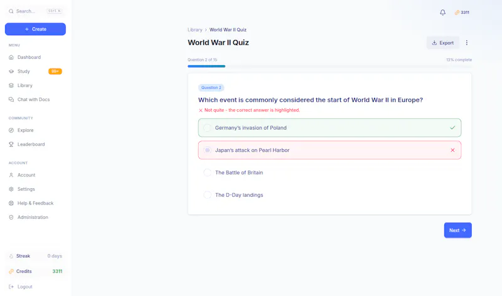This screenshot has width=502, height=296.
Task: Select The Battle of Britain radio button
Action: coord(207,172)
